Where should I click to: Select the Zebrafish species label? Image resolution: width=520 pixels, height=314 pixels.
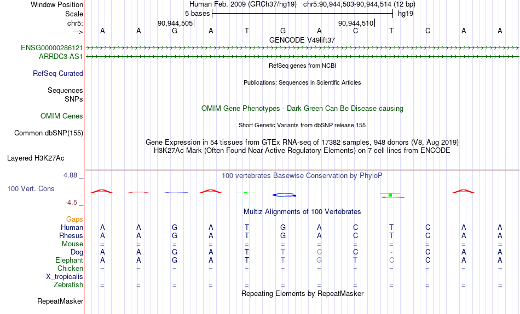(68, 285)
